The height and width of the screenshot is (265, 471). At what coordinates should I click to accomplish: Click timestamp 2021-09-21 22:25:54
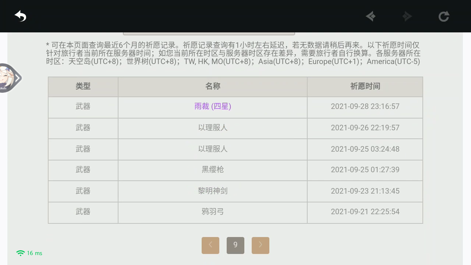[x=365, y=212]
